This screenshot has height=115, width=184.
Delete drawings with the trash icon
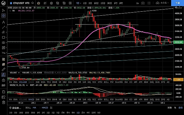click(3, 102)
